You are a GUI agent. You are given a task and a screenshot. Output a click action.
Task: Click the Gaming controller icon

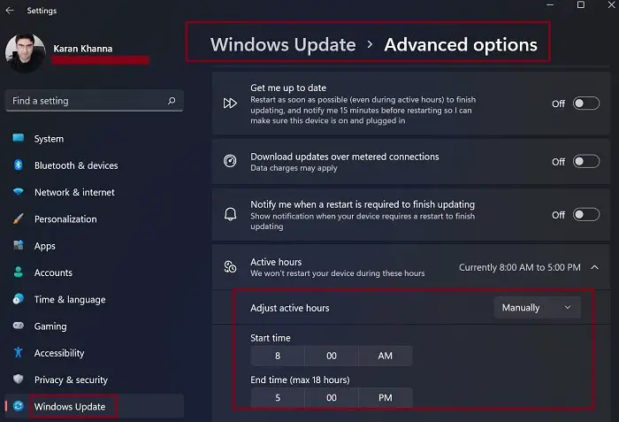pos(19,326)
